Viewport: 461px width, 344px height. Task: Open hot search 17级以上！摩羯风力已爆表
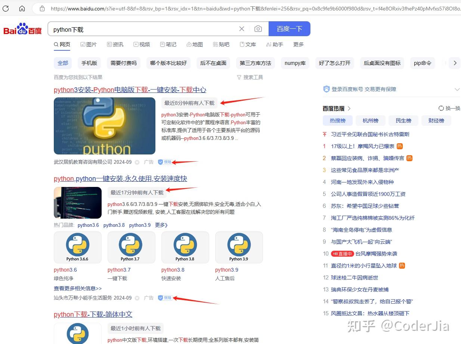[x=363, y=146]
